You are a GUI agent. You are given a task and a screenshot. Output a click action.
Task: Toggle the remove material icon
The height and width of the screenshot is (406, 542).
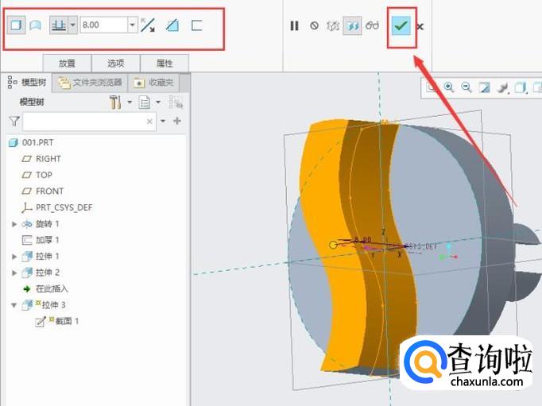pos(172,25)
